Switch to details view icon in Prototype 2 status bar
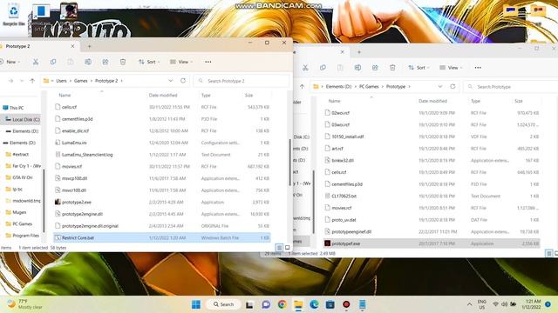 click(279, 247)
